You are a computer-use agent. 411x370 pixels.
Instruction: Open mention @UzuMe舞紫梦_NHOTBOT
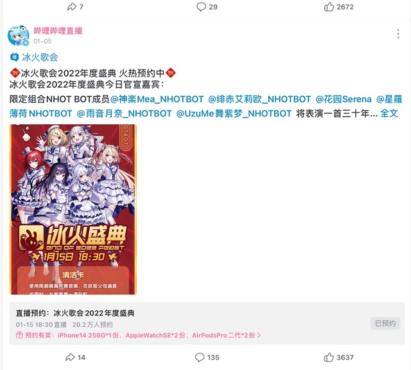point(234,113)
